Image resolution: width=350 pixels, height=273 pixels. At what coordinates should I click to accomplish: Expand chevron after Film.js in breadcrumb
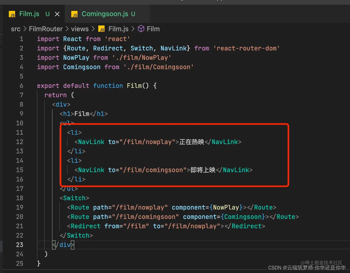(133, 29)
